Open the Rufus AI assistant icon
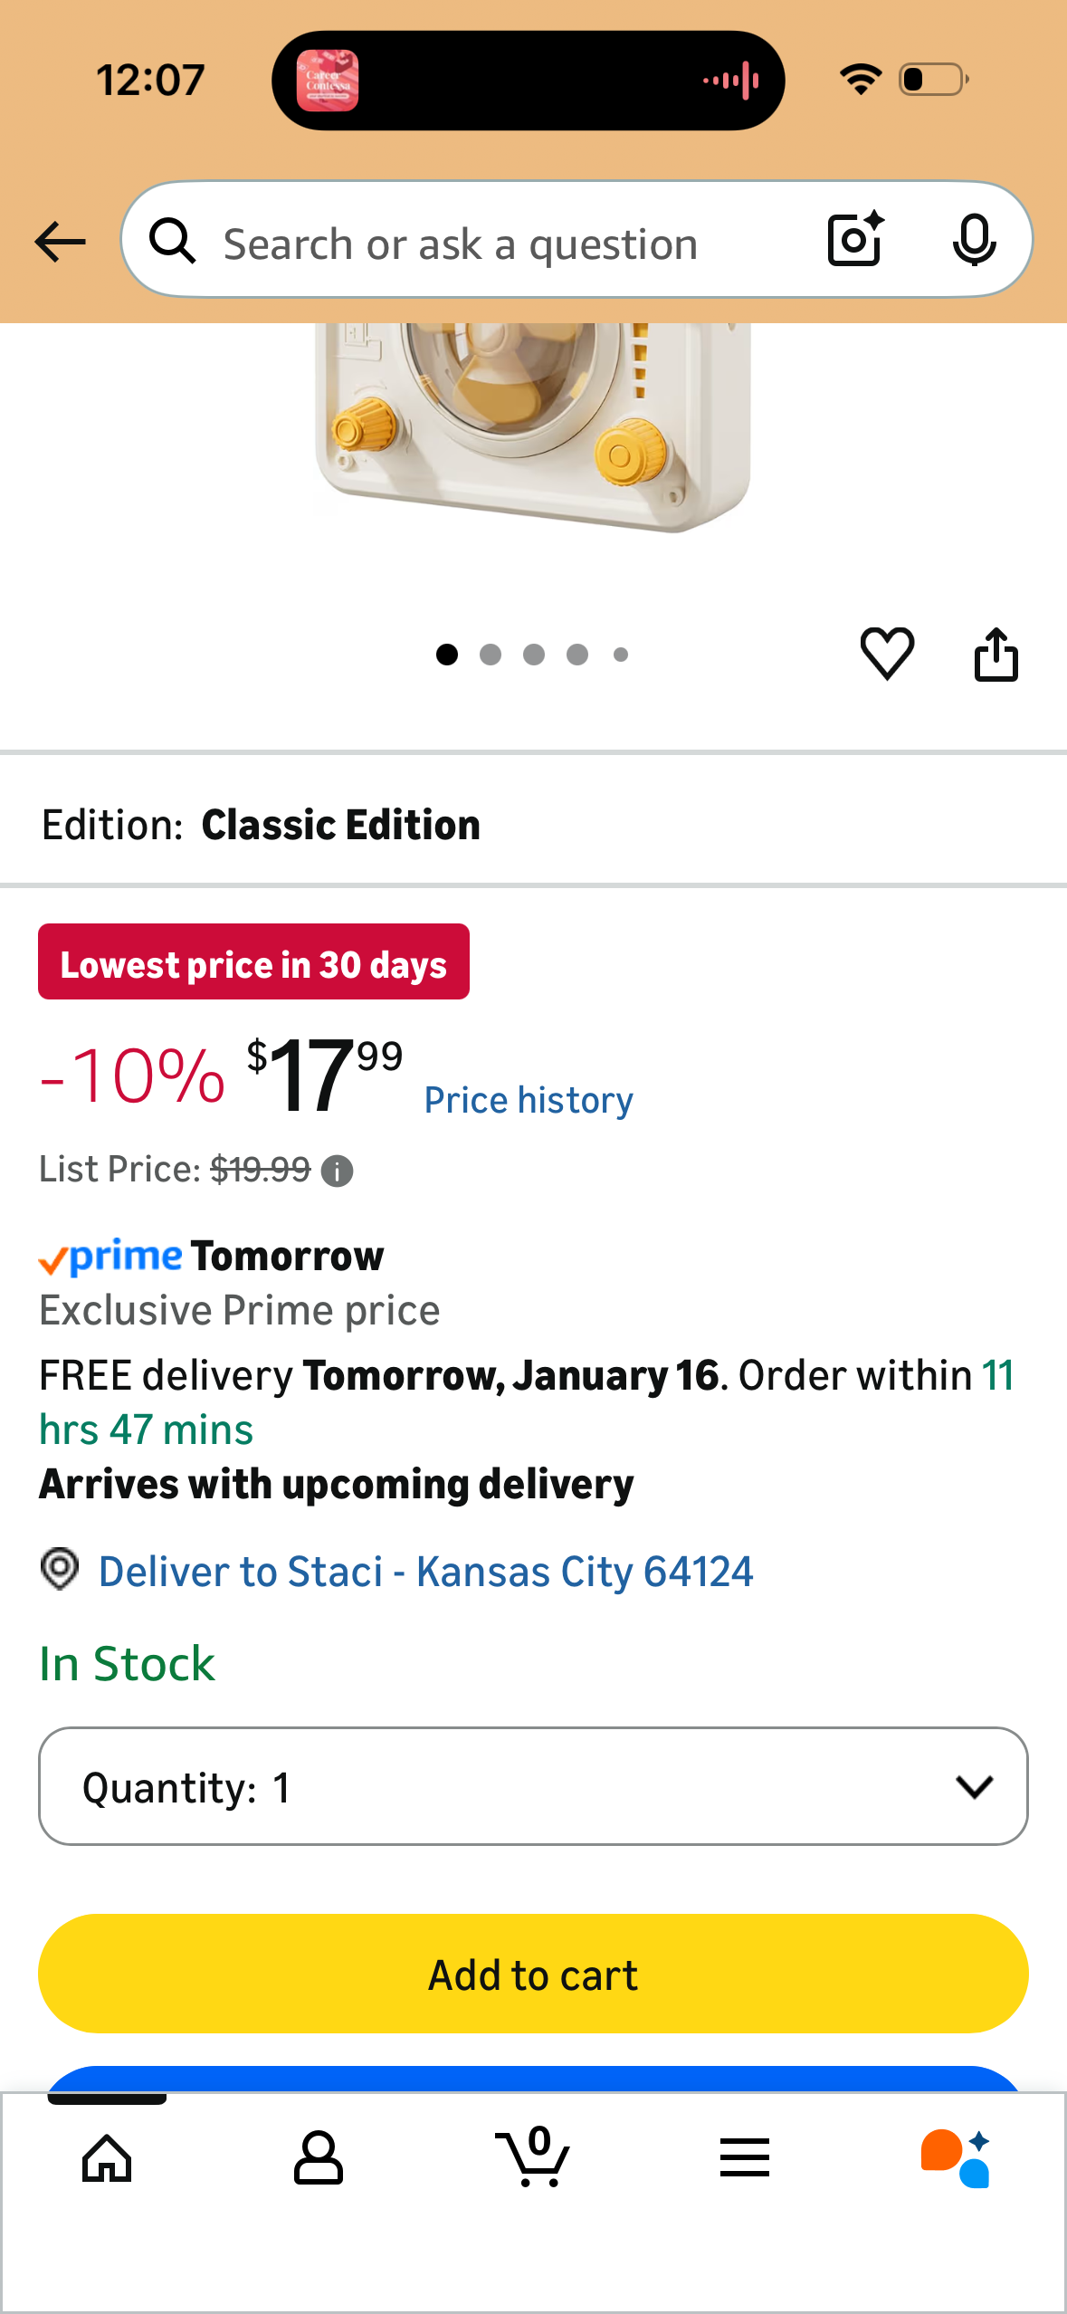 [956, 2158]
